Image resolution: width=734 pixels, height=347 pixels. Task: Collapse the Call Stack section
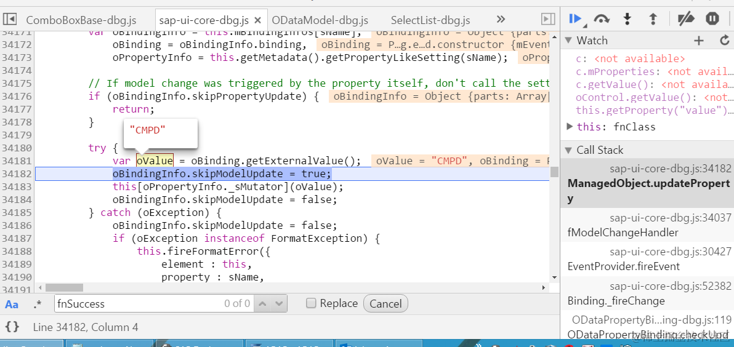(x=568, y=150)
